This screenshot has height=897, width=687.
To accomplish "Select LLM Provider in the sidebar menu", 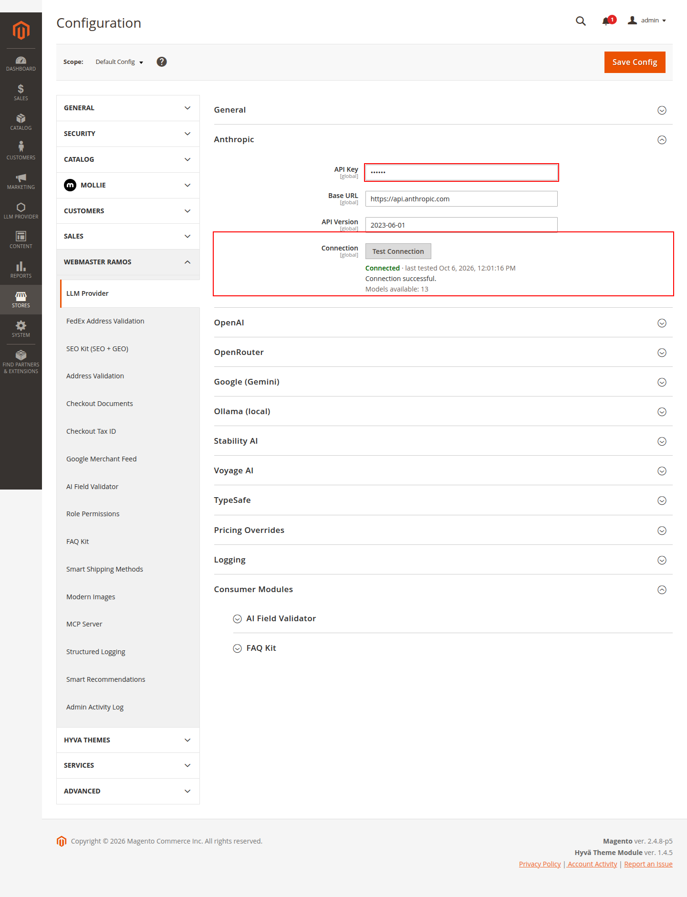I will (x=130, y=293).
